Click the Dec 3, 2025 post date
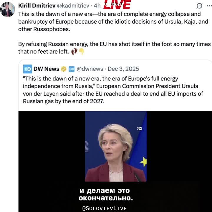Viewport: 212px width, 212px height. [123, 69]
